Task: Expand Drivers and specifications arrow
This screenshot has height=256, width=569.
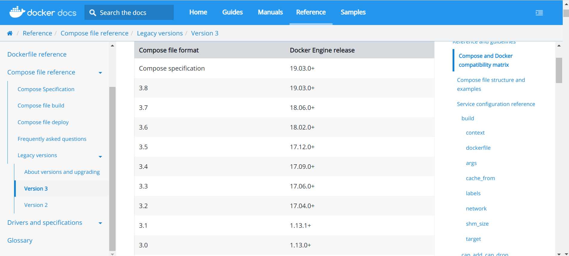Action: pyautogui.click(x=100, y=223)
